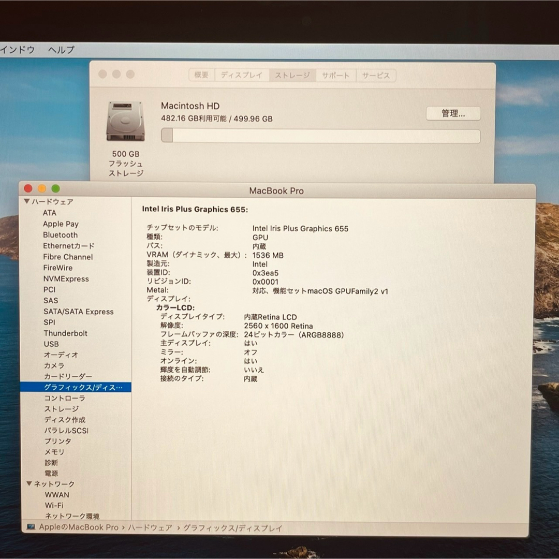This screenshot has width=559, height=559.
Task: Select the highlighted グラフィックス/ディス… row
Action: point(76,387)
